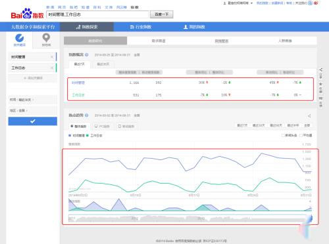The width and height of the screenshot is (329, 244).
Task: Click into the keyword search input field
Action: 97,14
